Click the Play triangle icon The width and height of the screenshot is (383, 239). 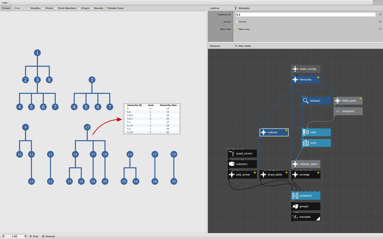(x=31, y=236)
